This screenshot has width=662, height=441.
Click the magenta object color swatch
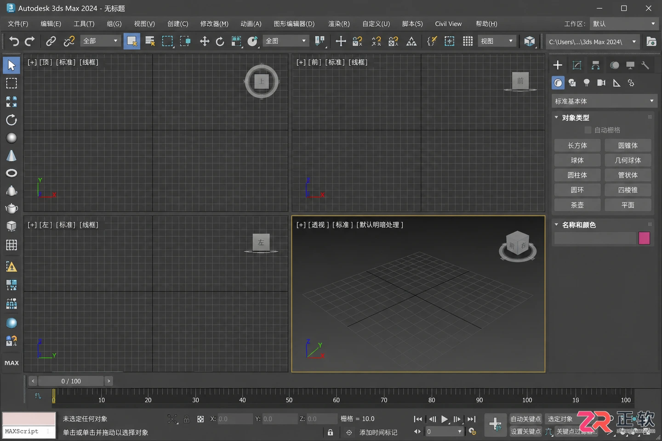[644, 238]
